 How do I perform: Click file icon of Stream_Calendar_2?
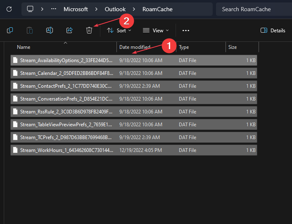pos(15,73)
